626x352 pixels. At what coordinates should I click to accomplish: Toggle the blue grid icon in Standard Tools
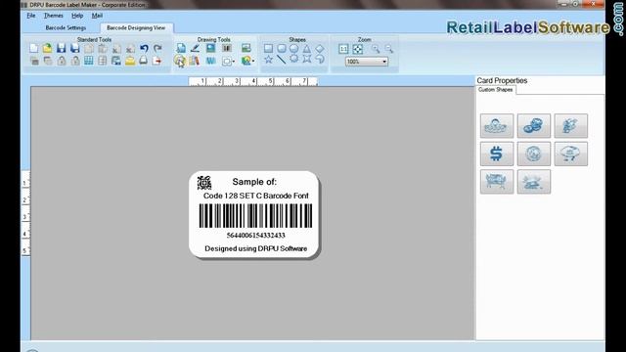coord(89,61)
